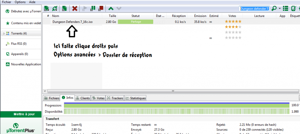Sort by the Votes column header
The height and width of the screenshot is (134, 300).
232,16
